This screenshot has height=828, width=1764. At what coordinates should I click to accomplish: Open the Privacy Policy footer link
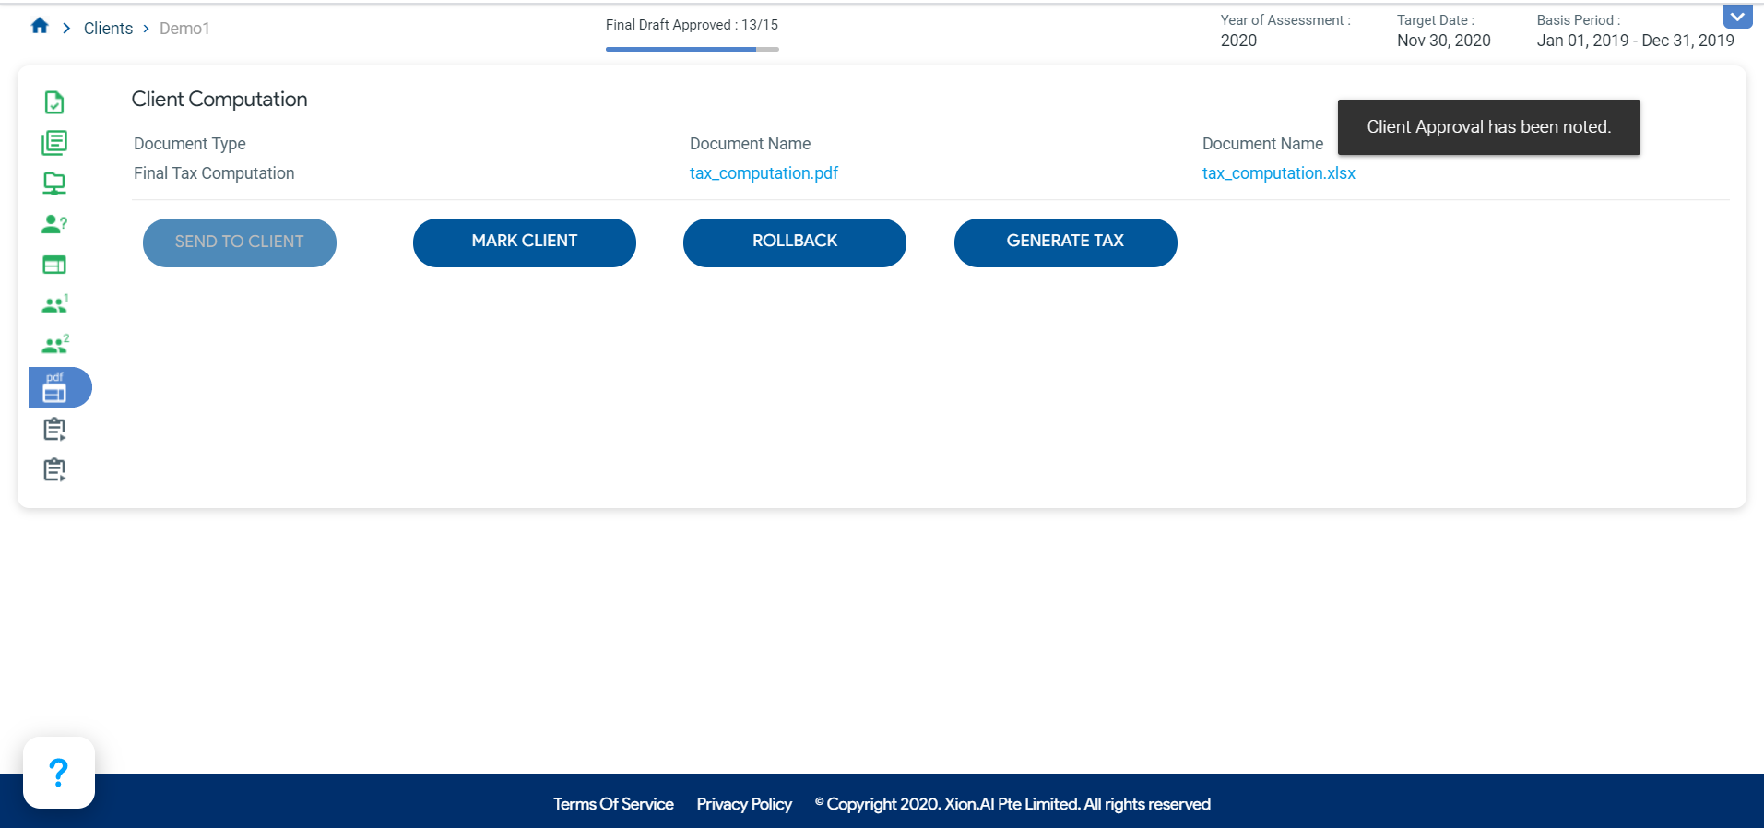[x=744, y=804]
